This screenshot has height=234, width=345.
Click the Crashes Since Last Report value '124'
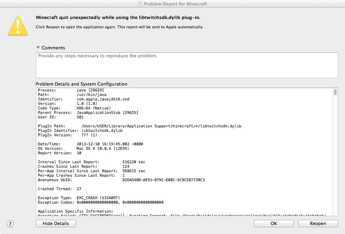[126, 166]
